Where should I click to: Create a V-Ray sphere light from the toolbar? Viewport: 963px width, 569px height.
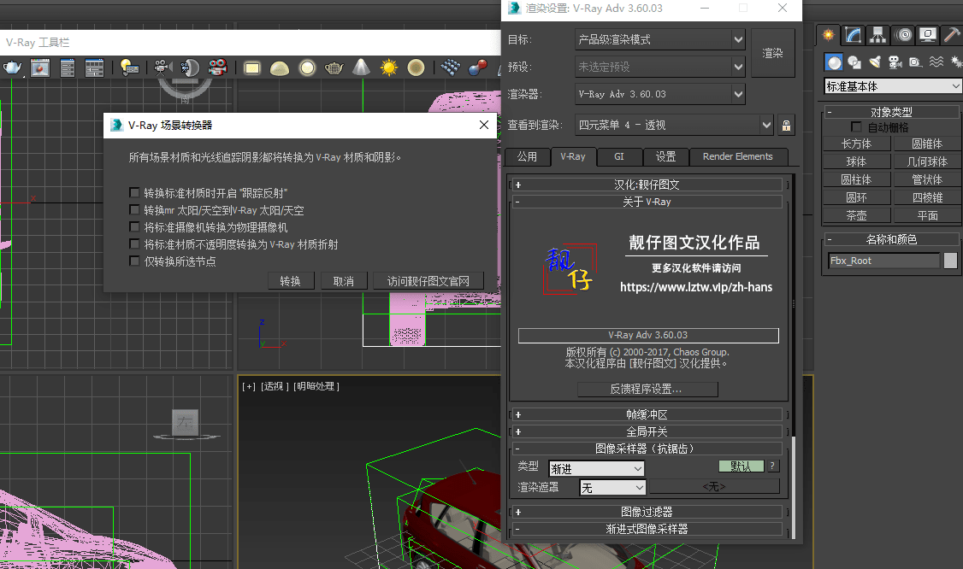pos(307,67)
